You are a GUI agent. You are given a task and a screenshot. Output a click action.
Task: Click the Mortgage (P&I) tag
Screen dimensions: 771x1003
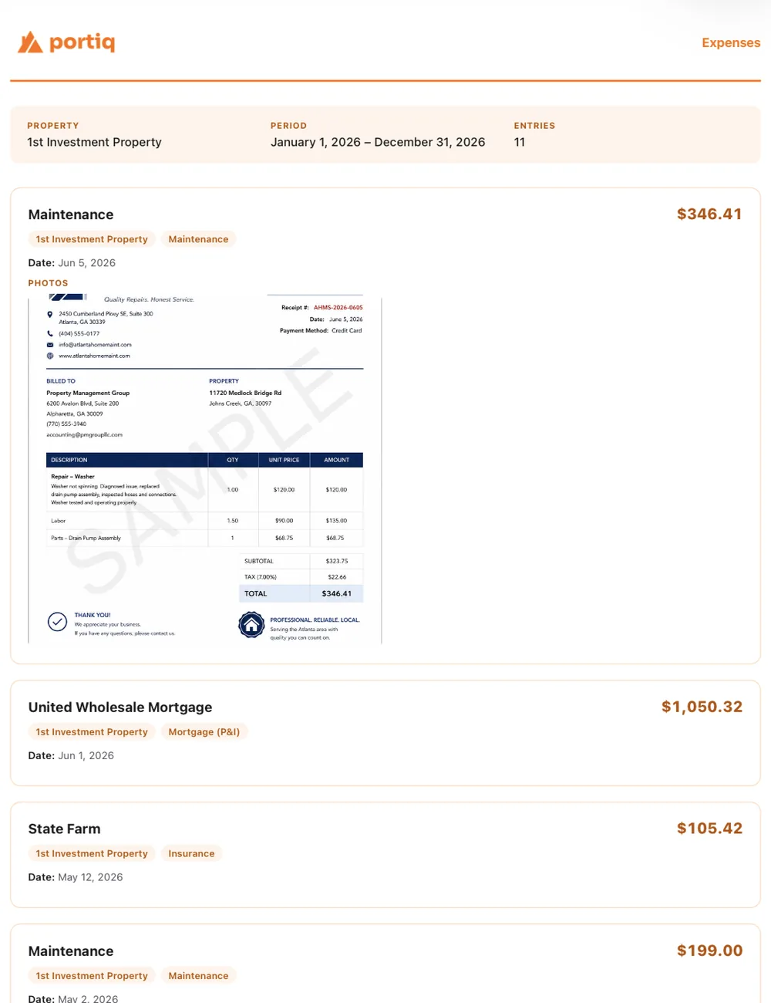pyautogui.click(x=204, y=731)
